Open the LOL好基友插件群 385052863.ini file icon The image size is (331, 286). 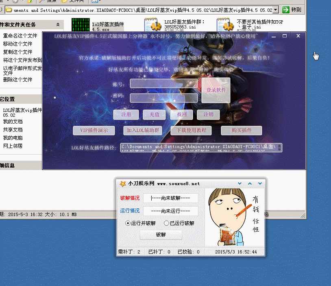[x=153, y=25]
